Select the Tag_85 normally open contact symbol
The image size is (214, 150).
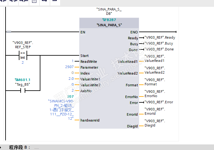coord(23,91)
